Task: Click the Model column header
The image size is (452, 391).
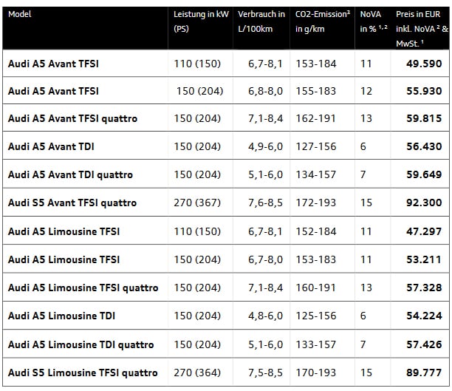Action: tap(20, 14)
